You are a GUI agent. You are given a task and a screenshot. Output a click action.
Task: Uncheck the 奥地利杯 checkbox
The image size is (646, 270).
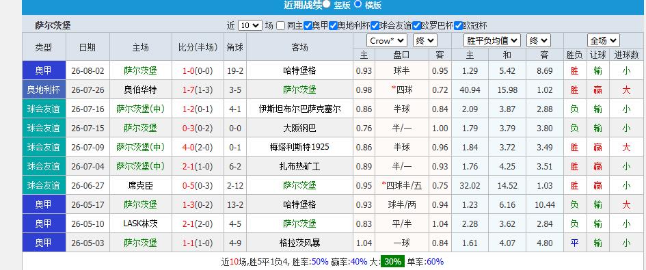click(334, 25)
